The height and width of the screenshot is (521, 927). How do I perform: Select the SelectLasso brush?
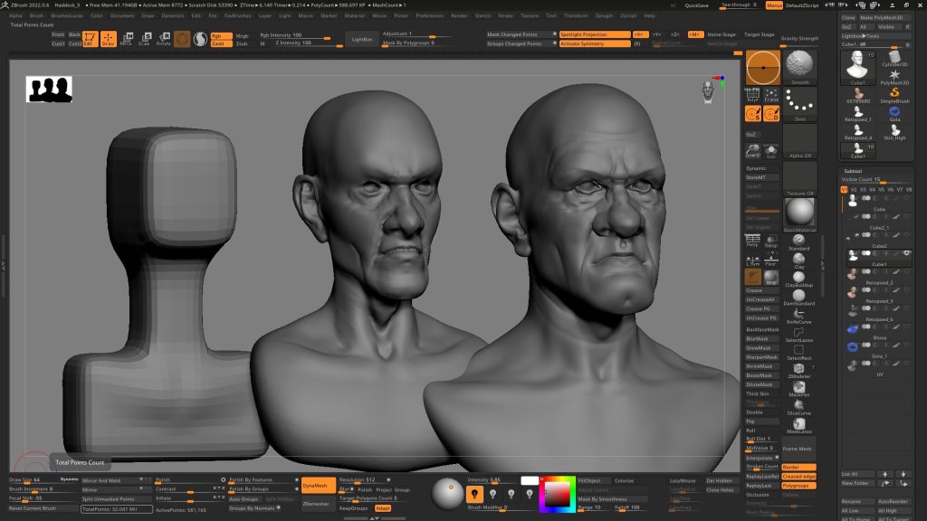(x=798, y=335)
